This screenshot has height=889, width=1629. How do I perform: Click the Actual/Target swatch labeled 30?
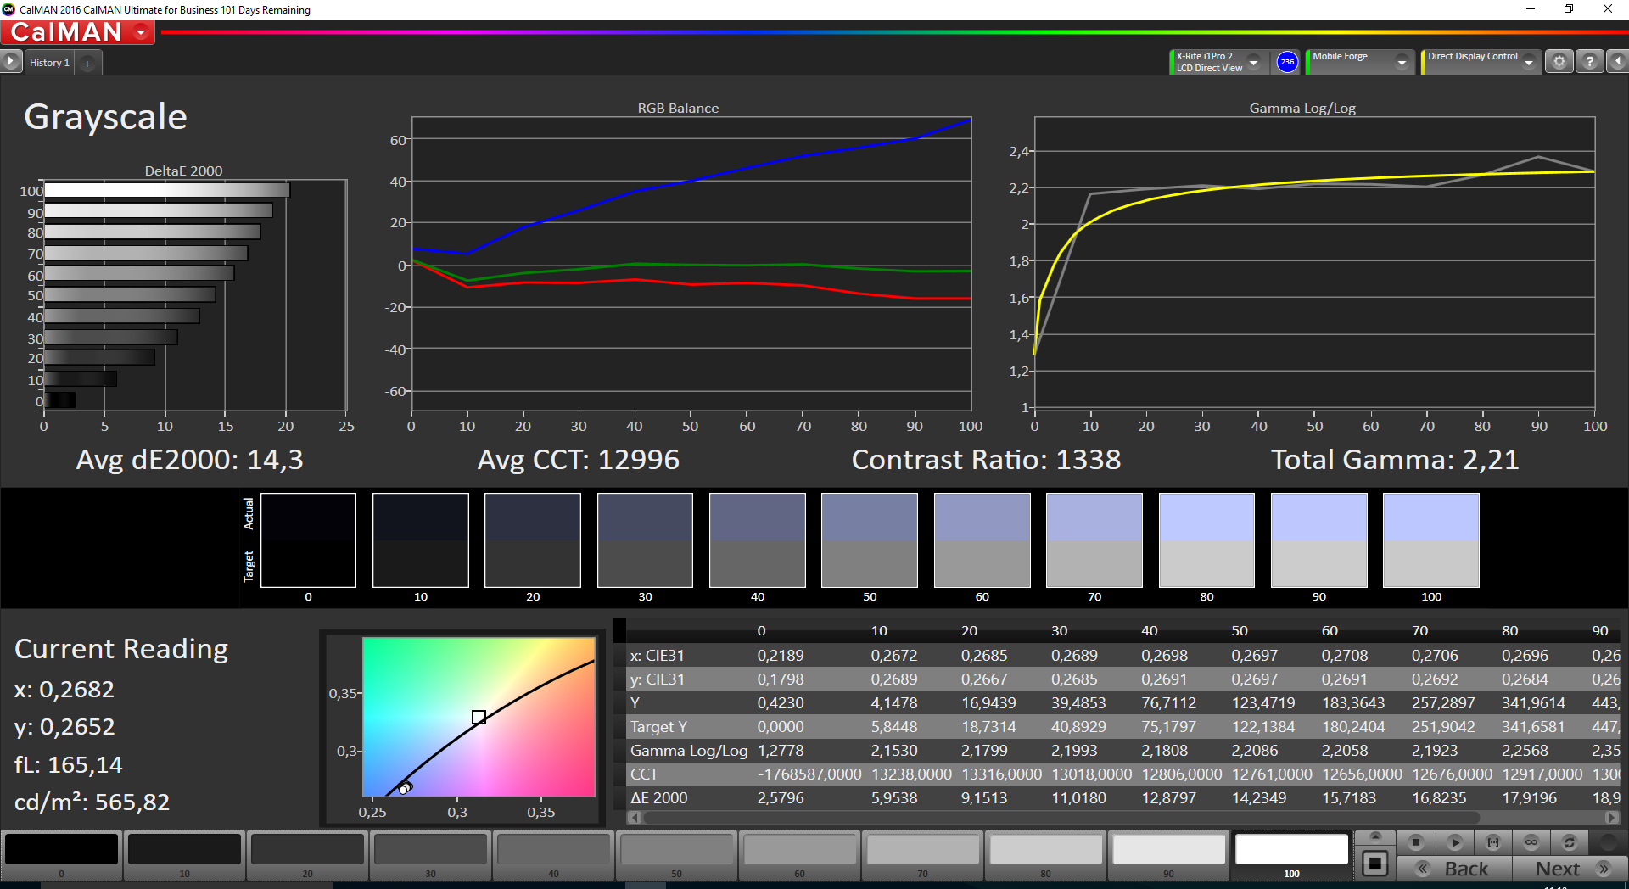645,540
